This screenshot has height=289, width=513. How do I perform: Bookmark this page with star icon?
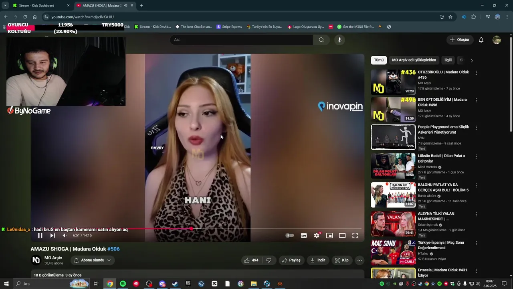450,17
